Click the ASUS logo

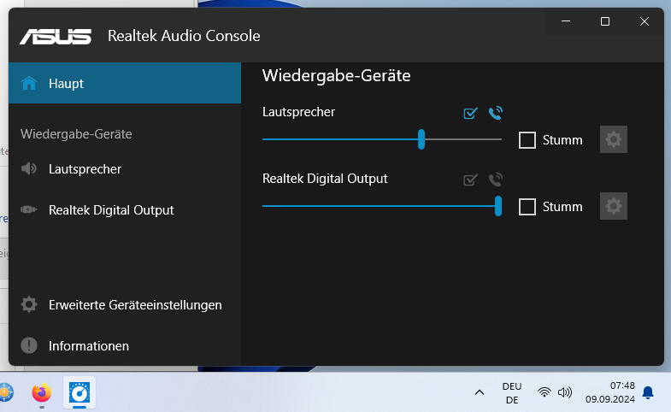(x=56, y=37)
